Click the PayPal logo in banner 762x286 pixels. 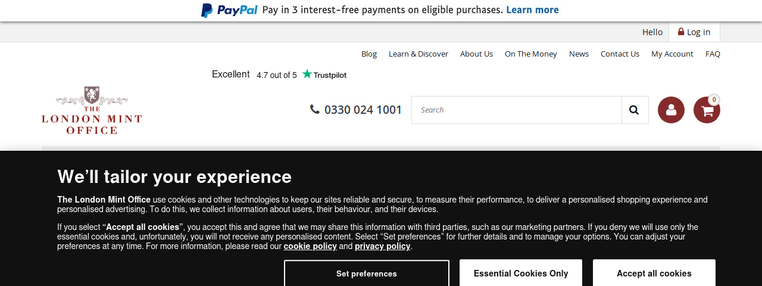pos(229,10)
